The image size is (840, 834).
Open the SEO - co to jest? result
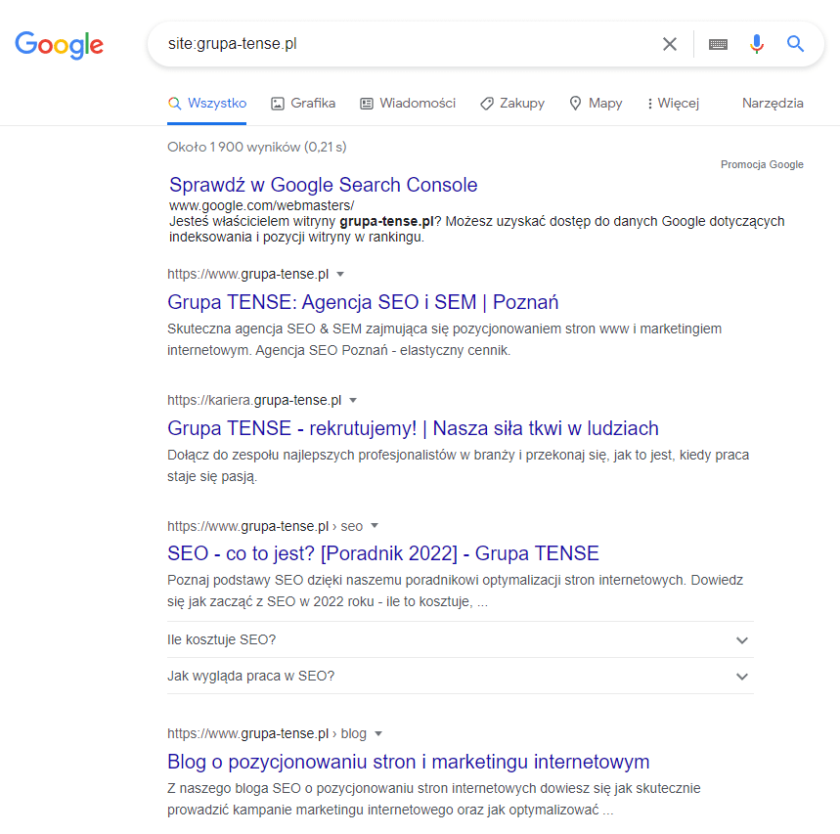383,553
